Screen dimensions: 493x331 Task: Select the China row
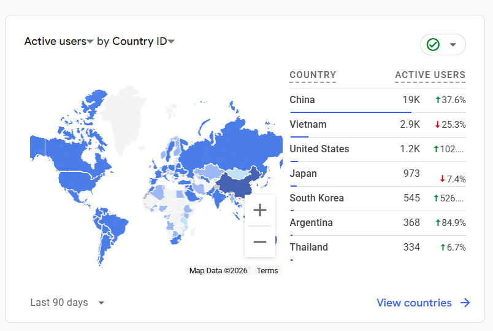click(x=378, y=100)
